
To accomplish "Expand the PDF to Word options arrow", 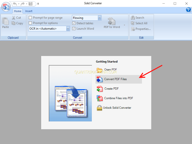I will [124, 25].
